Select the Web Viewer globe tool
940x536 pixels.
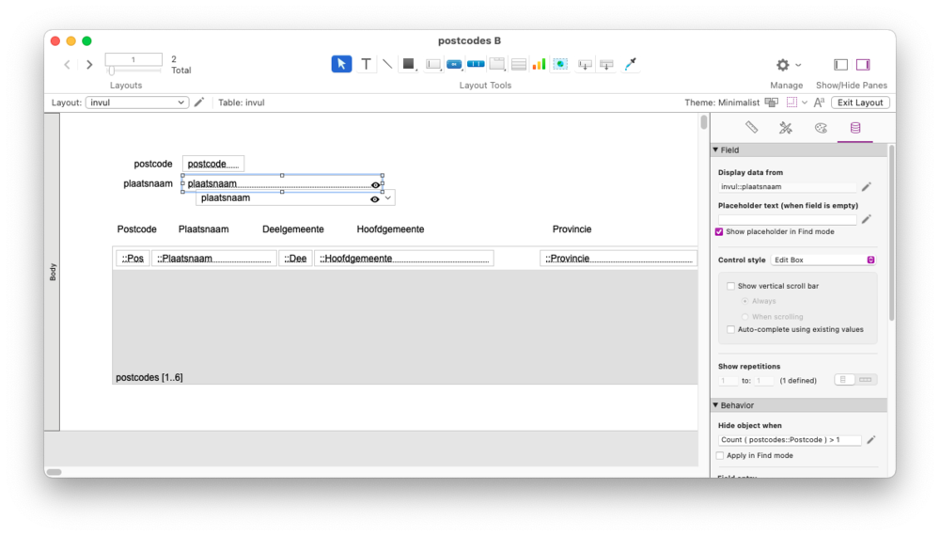click(560, 64)
